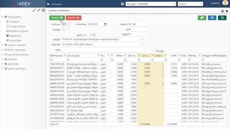Click the dark green Excel export button
230x129 pixels.
coord(222,18)
